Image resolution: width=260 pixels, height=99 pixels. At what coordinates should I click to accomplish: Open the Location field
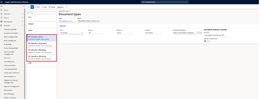click(x=153, y=33)
